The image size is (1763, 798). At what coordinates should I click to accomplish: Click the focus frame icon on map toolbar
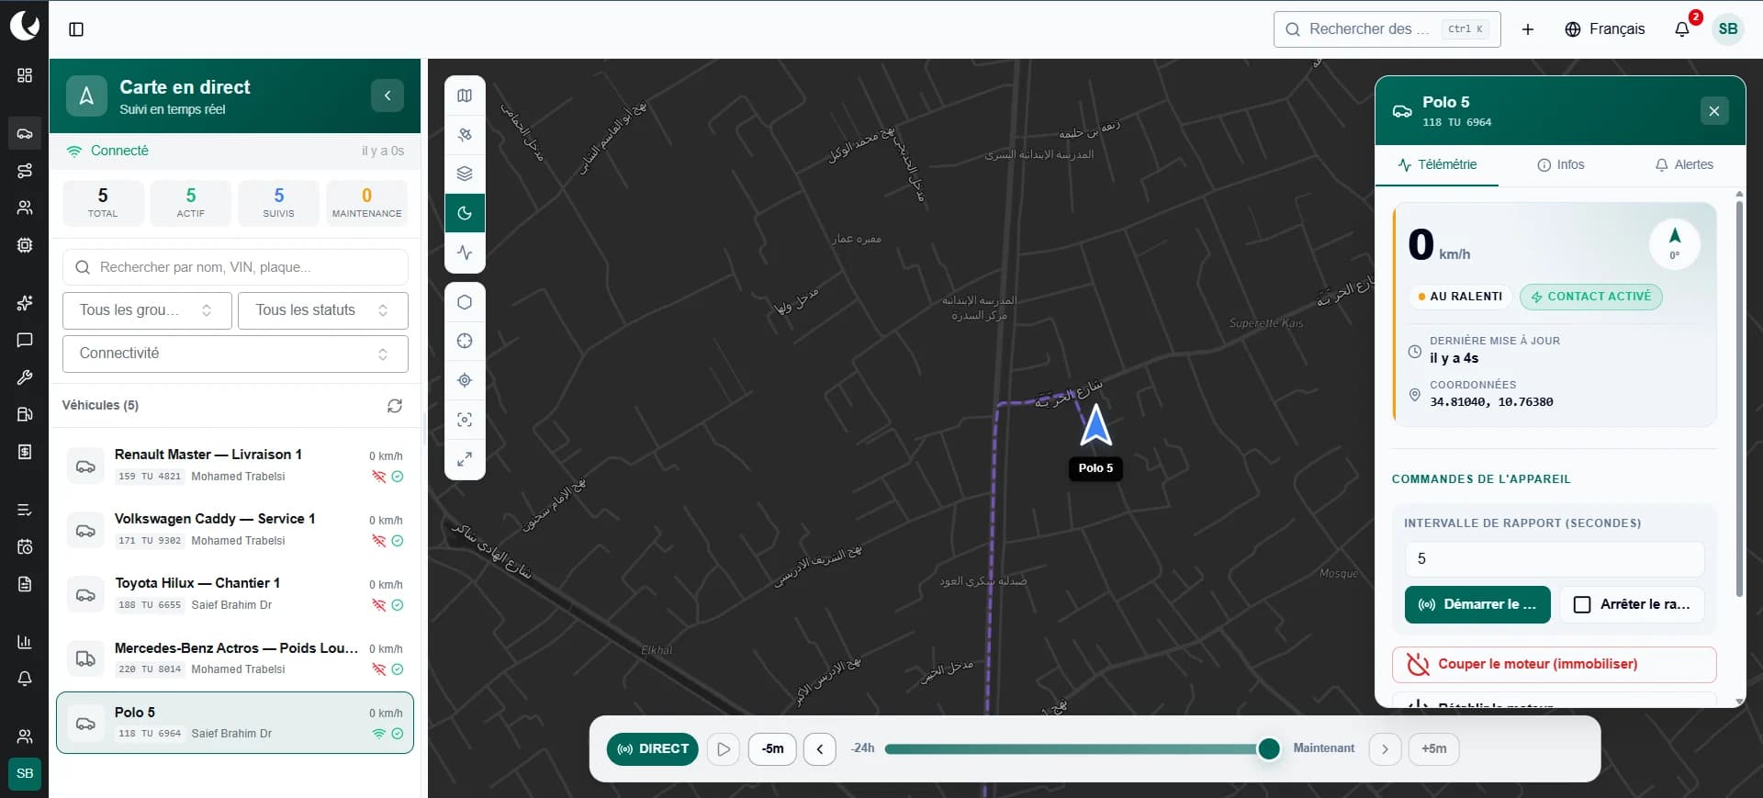[465, 420]
